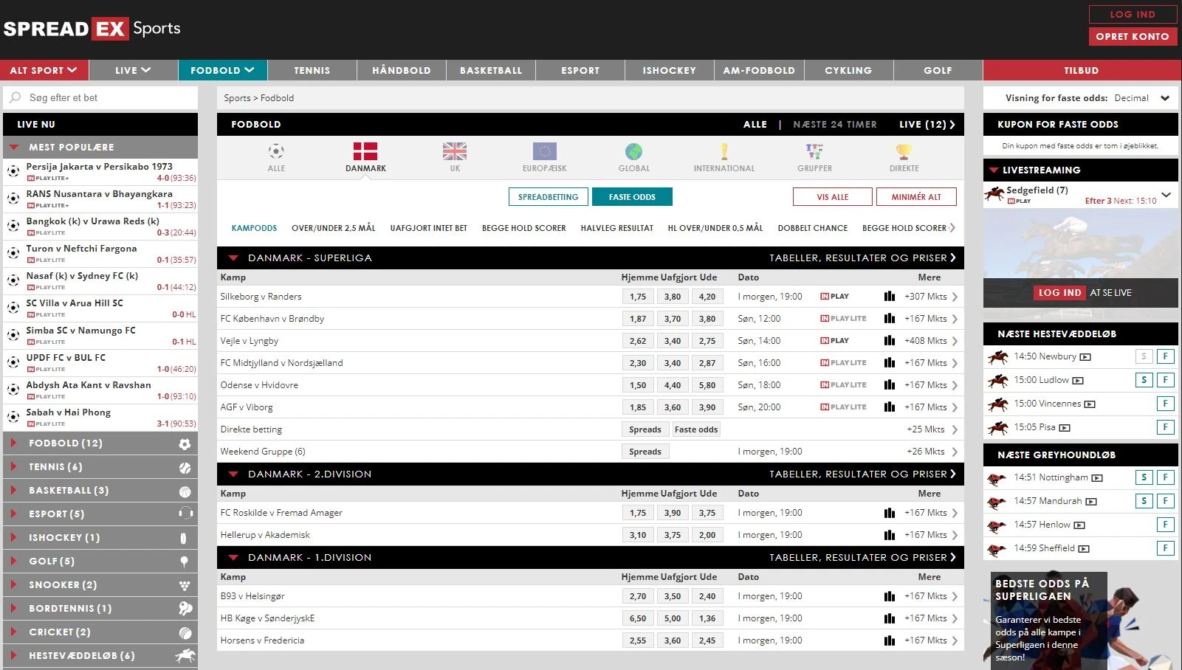Select the Direkte trophy filter

coord(904,151)
